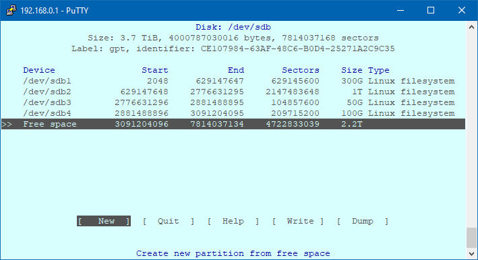Select the Write menu option
The image size is (478, 260).
[298, 221]
